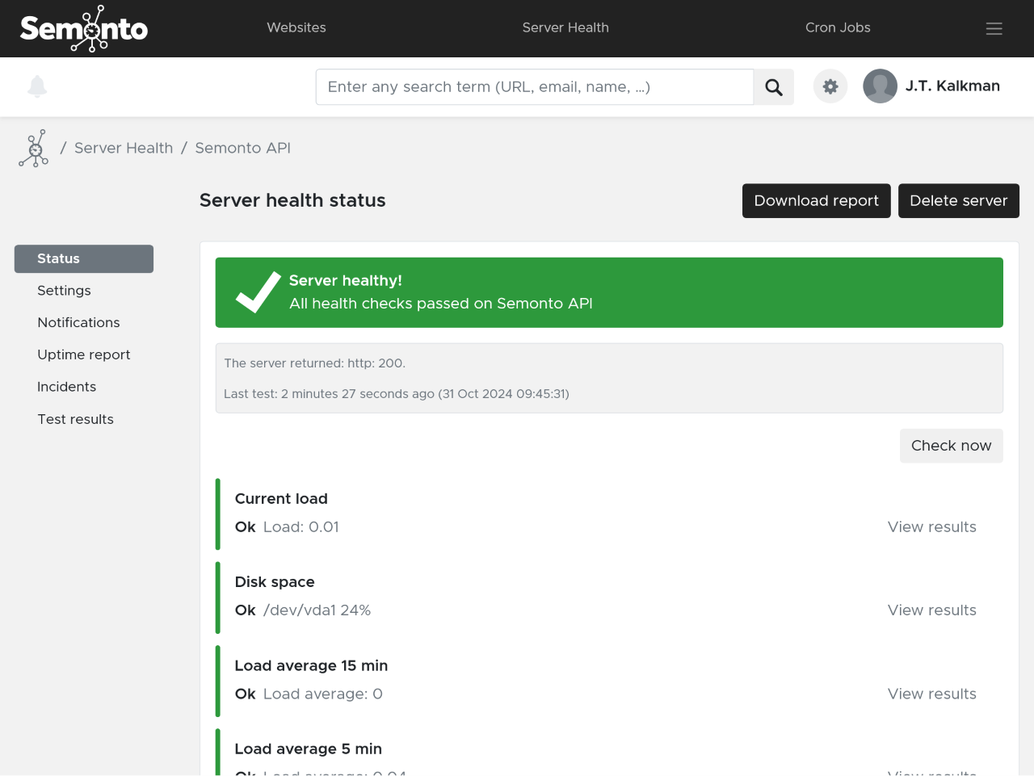The height and width of the screenshot is (776, 1034).
Task: Open the hamburger menu icon
Action: 994,28
